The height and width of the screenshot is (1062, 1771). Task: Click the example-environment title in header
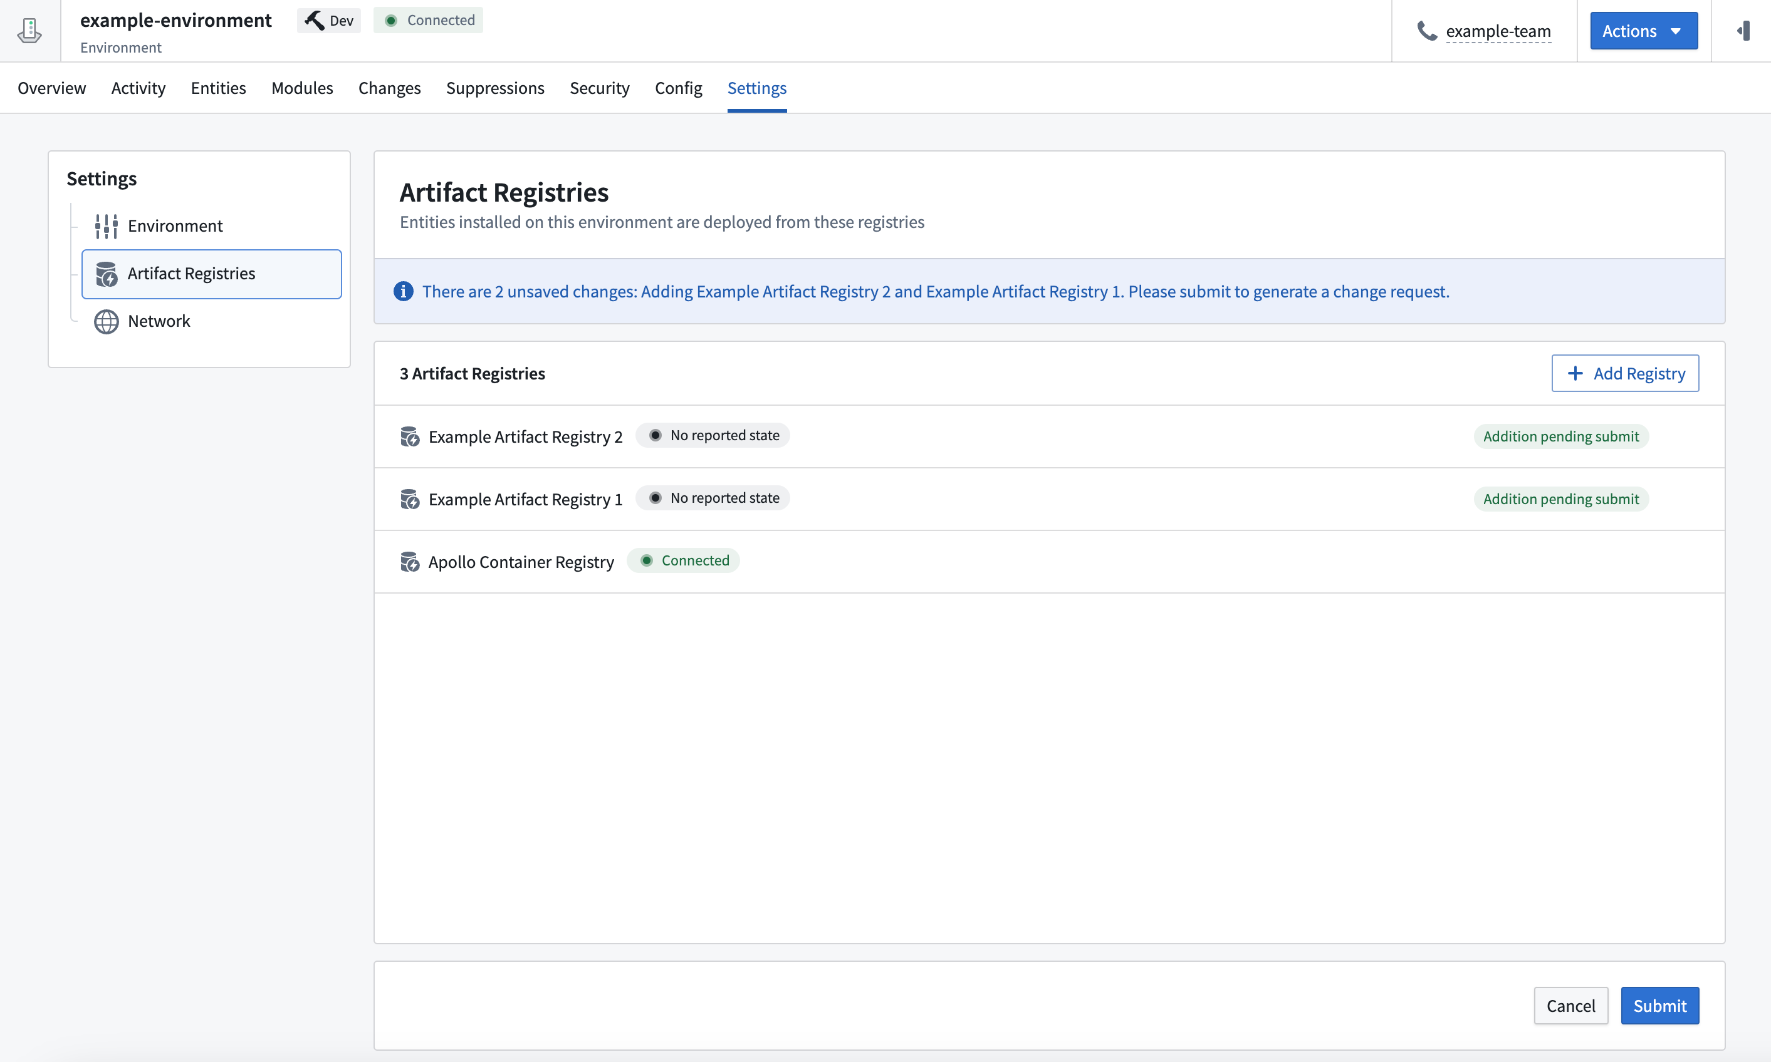tap(175, 19)
